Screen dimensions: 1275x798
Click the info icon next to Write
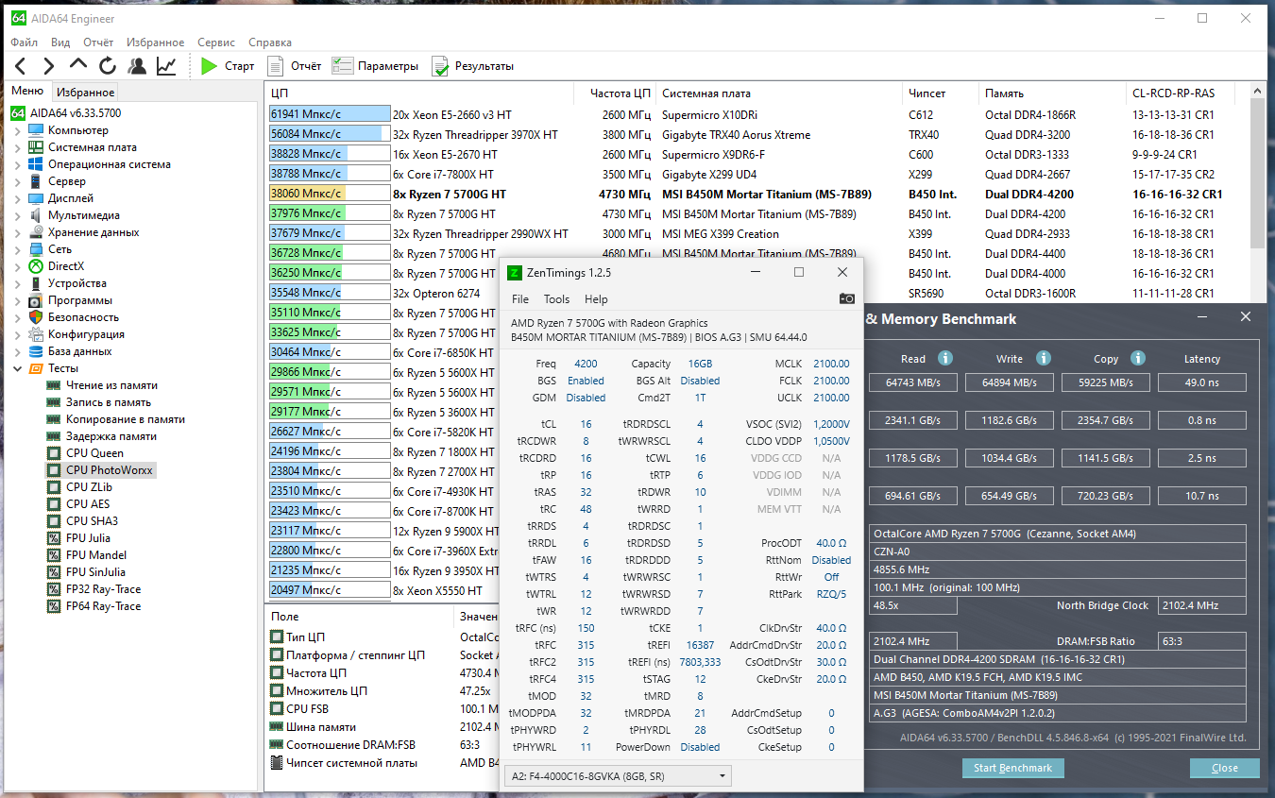pos(1044,358)
